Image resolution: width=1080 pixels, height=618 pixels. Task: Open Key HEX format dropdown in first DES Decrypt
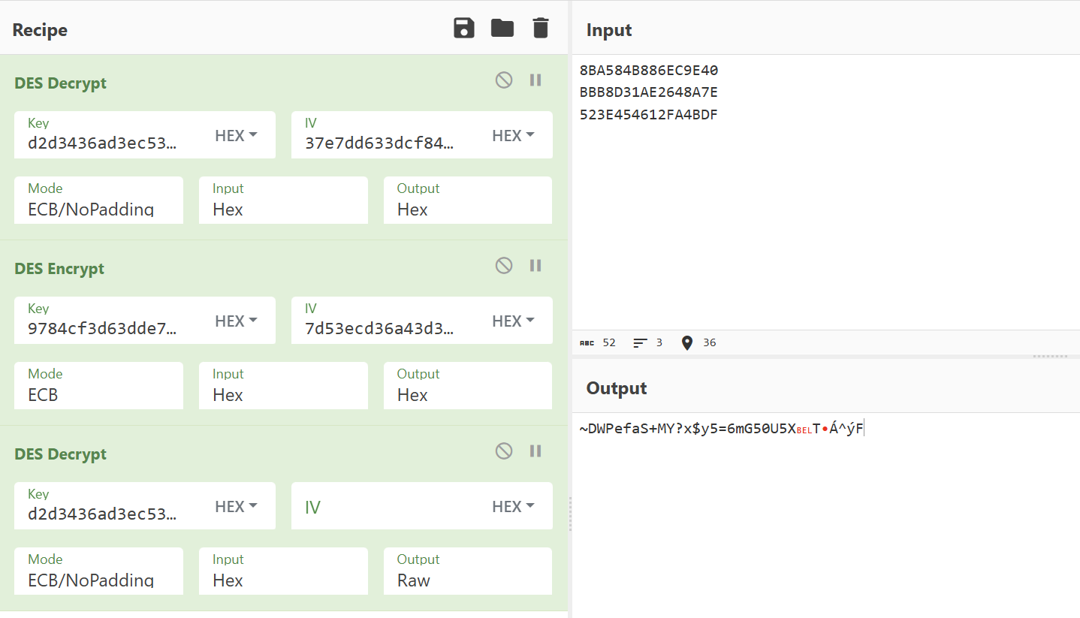[236, 136]
